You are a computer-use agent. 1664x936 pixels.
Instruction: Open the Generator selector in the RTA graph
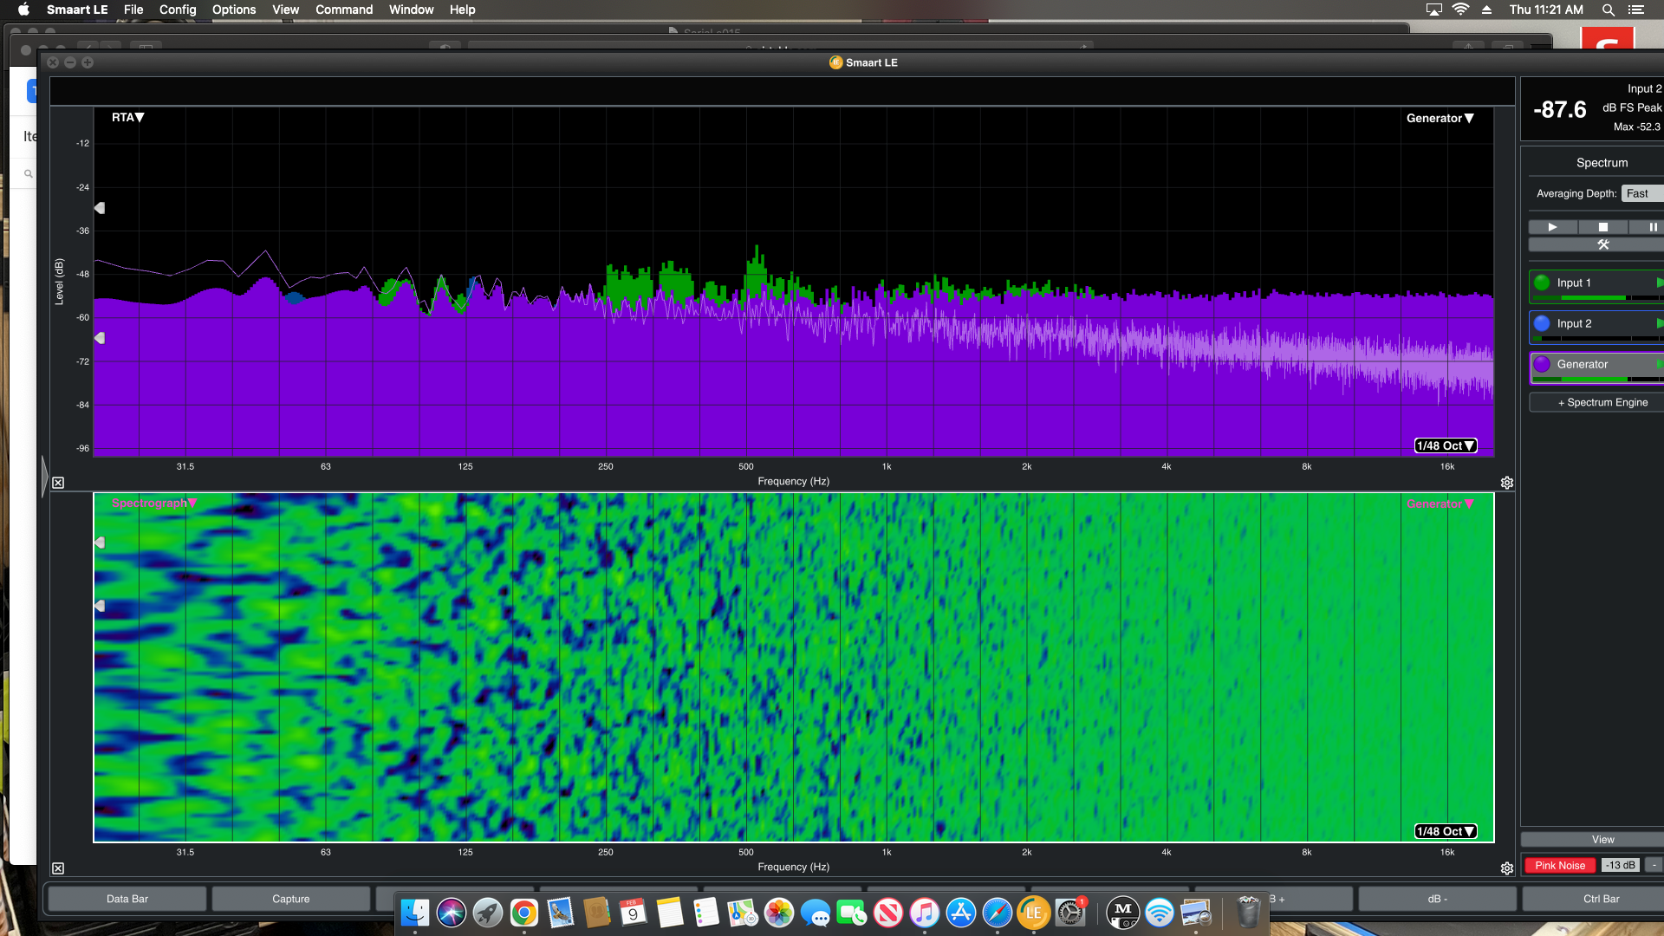pos(1440,118)
